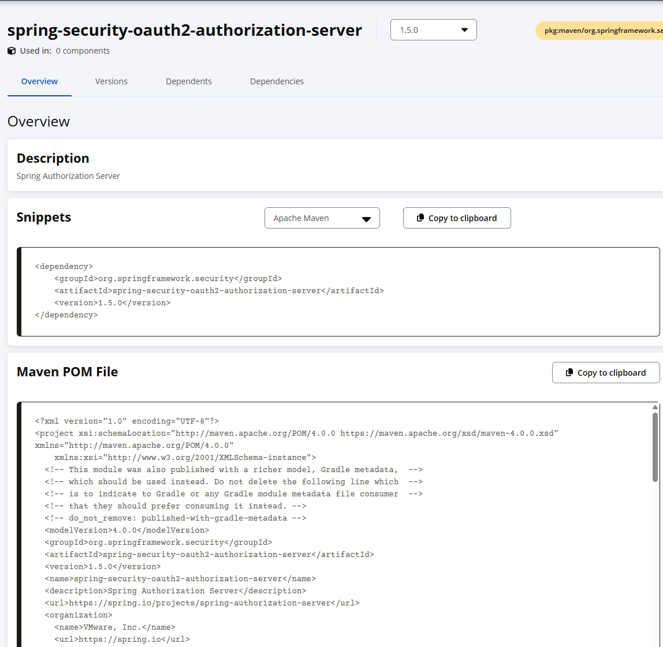Click the package cube icon beside Used in
663x647 pixels.
click(x=12, y=51)
